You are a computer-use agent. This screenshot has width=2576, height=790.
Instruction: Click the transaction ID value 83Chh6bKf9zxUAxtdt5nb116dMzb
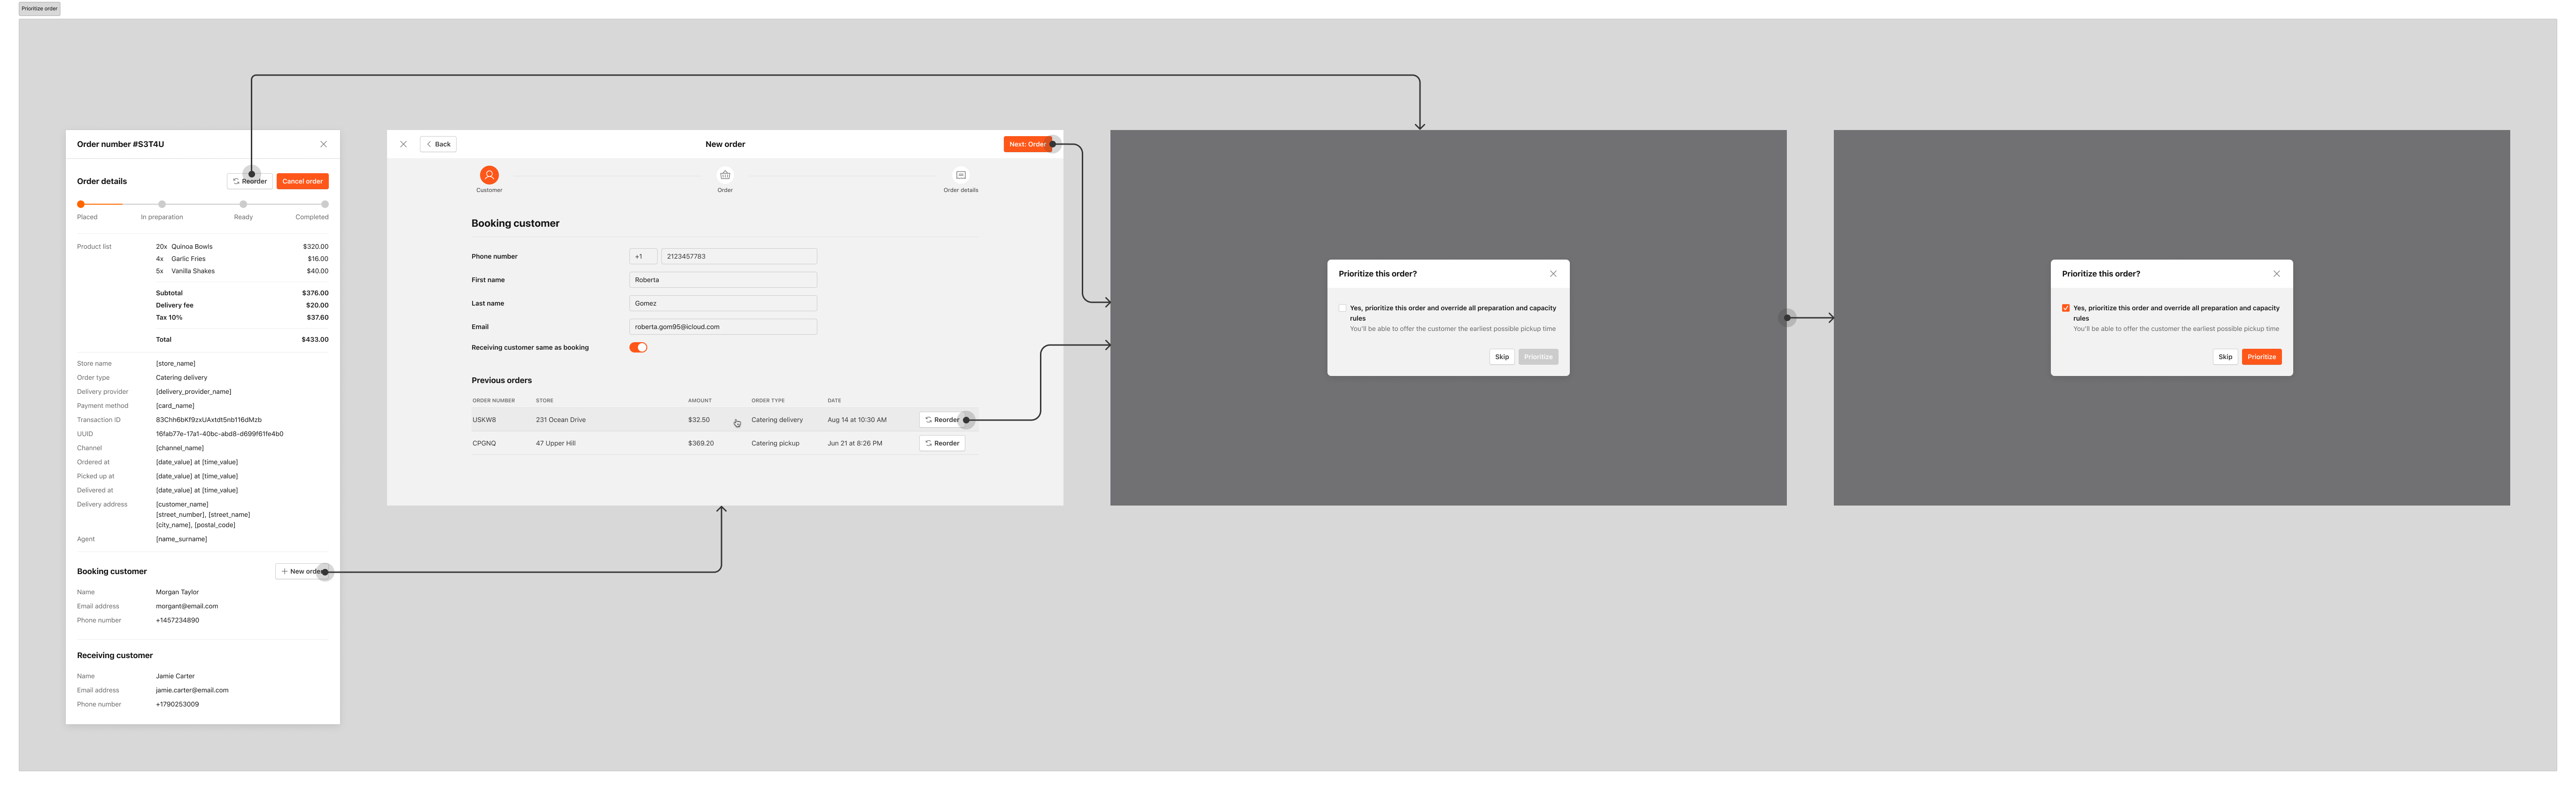(x=209, y=420)
